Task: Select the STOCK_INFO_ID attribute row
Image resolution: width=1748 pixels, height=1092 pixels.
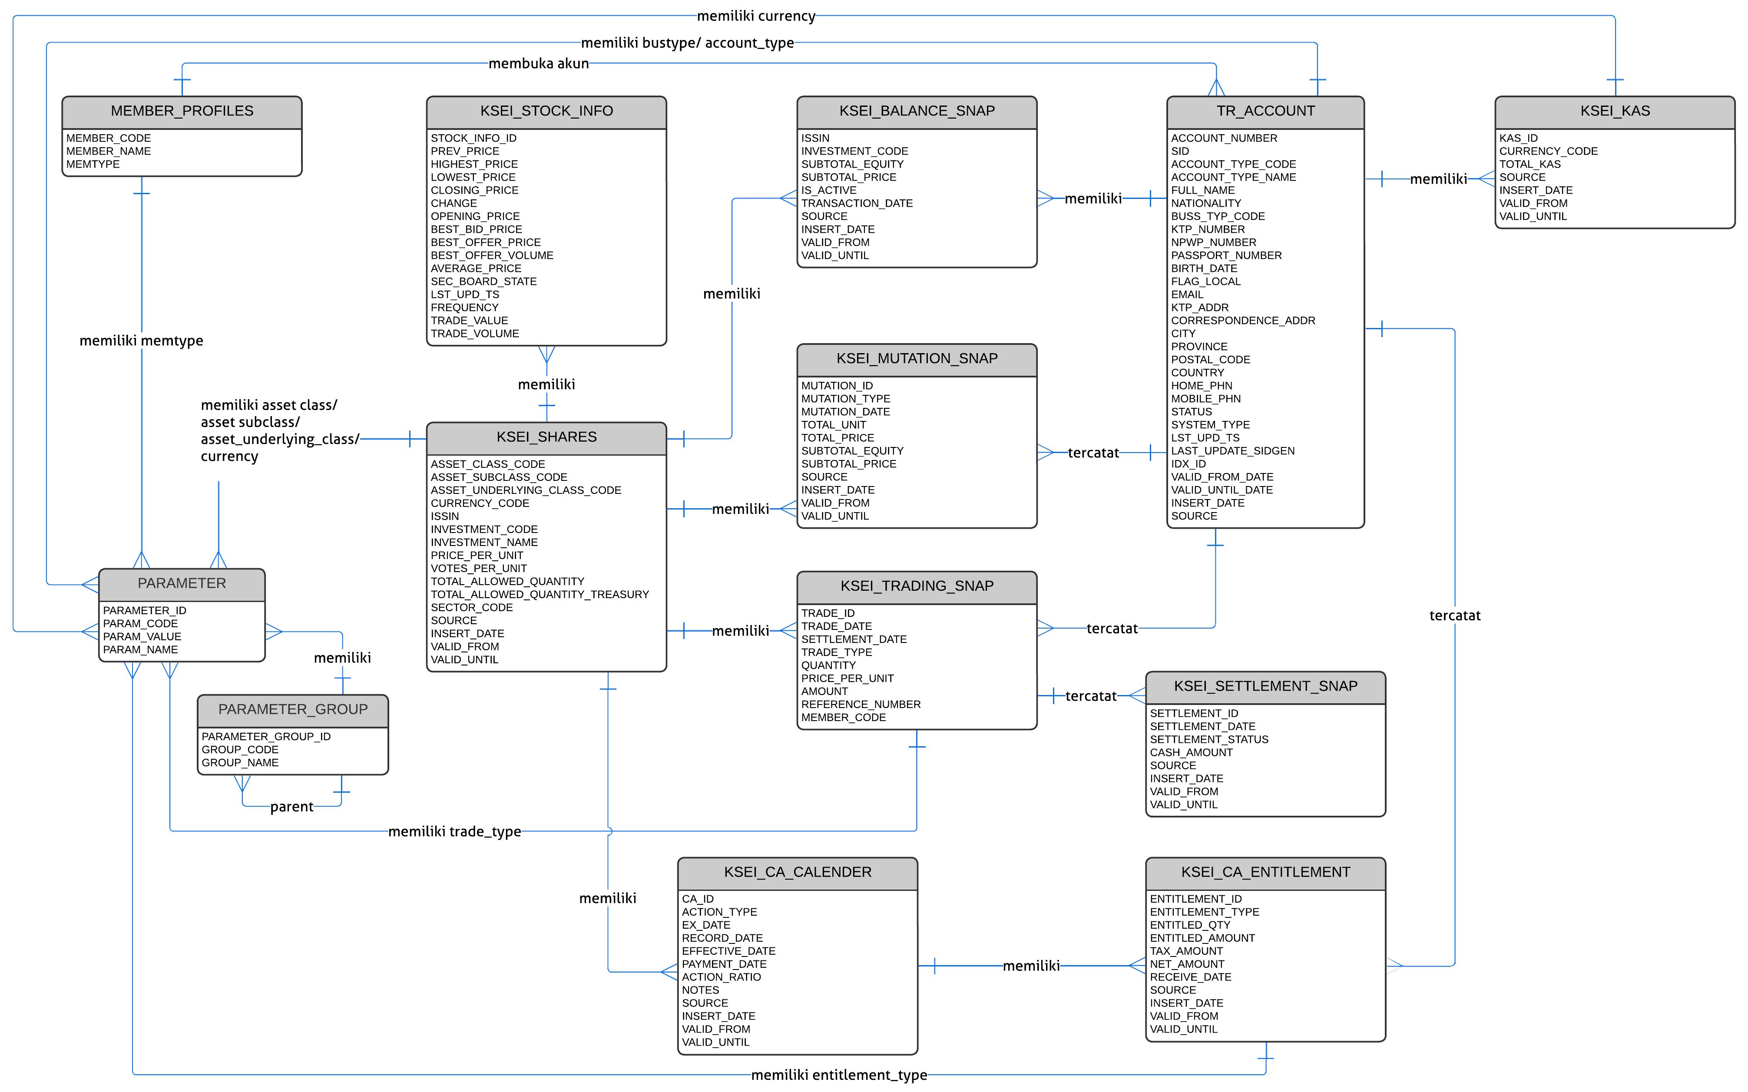Action: (x=473, y=138)
